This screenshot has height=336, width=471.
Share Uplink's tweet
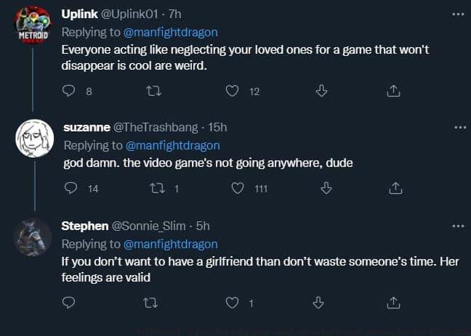click(392, 91)
